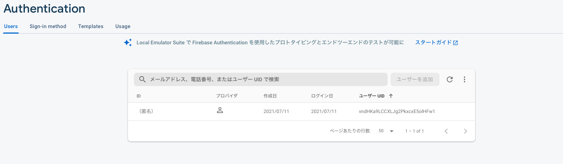Open the three-dot more options menu

(x=464, y=79)
